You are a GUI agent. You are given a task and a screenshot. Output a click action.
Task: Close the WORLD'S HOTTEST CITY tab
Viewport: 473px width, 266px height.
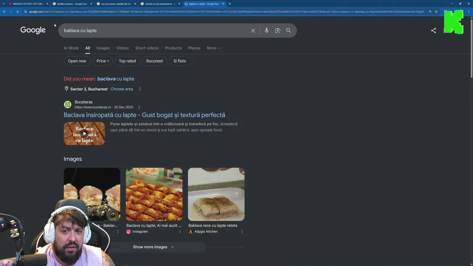(47, 4)
